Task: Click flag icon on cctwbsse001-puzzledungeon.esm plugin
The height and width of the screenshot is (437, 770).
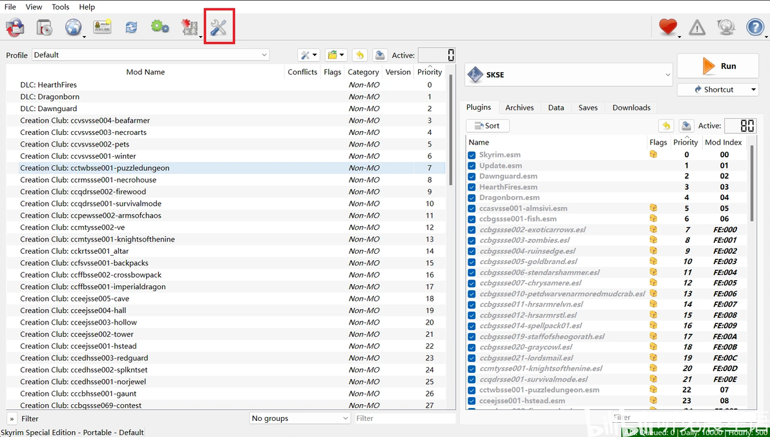Action: pos(653,389)
